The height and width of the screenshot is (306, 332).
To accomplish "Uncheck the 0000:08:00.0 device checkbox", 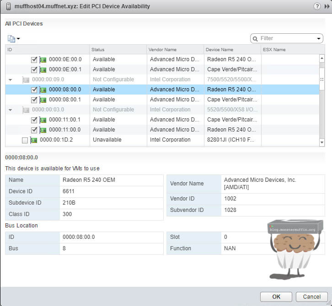I will point(34,90).
